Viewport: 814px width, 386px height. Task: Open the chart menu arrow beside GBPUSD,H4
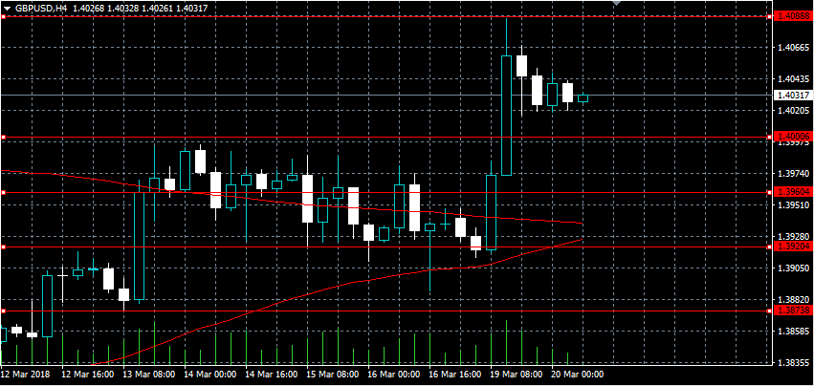coord(7,9)
